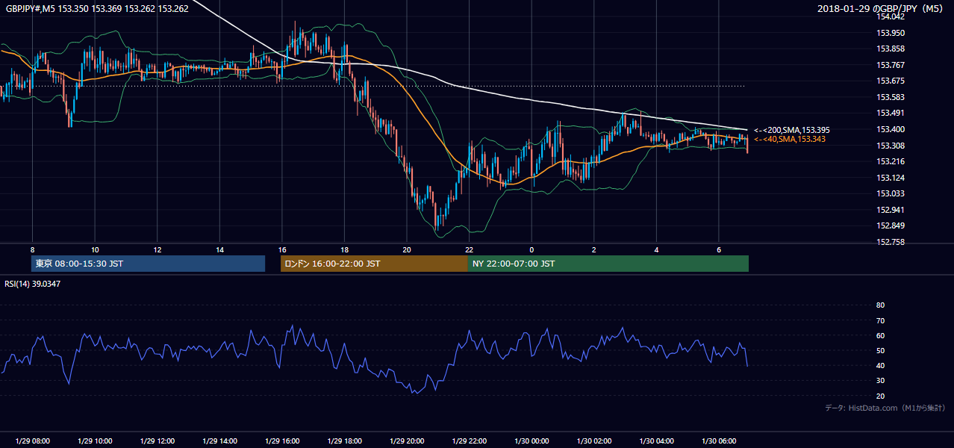Click the Tokyo 08:00-15:30 JST session bar
The width and height of the screenshot is (954, 448).
(149, 264)
